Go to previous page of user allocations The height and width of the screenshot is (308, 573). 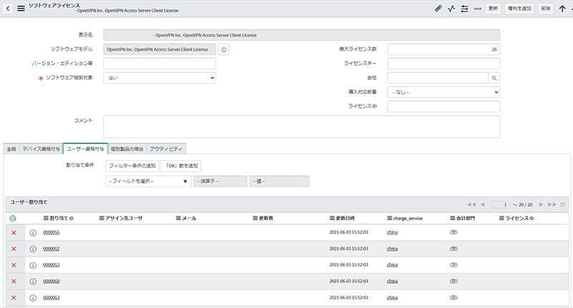(483, 204)
